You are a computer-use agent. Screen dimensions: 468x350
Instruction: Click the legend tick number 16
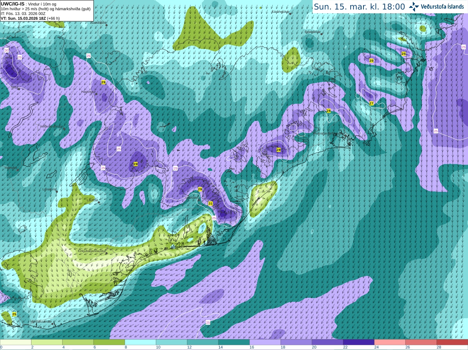(x=252, y=347)
